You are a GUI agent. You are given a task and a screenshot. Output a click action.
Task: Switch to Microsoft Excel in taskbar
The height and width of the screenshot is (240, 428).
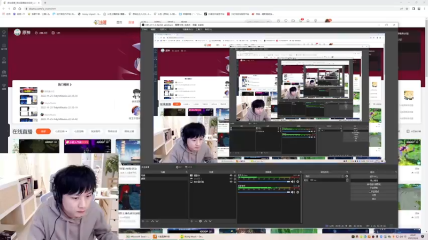[x=137, y=237]
